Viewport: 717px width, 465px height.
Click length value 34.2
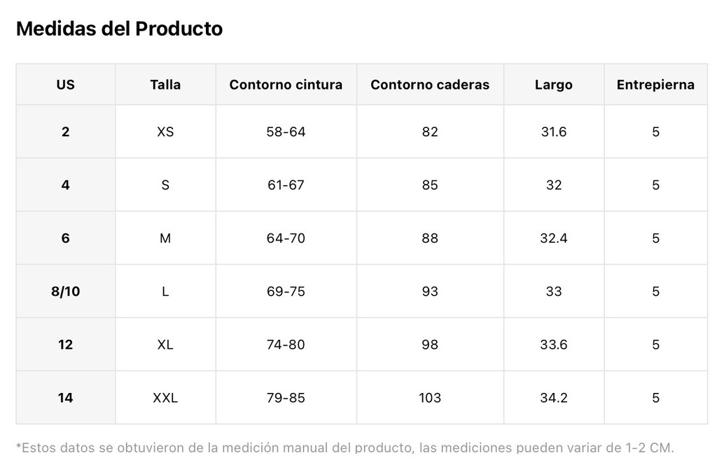pos(554,397)
